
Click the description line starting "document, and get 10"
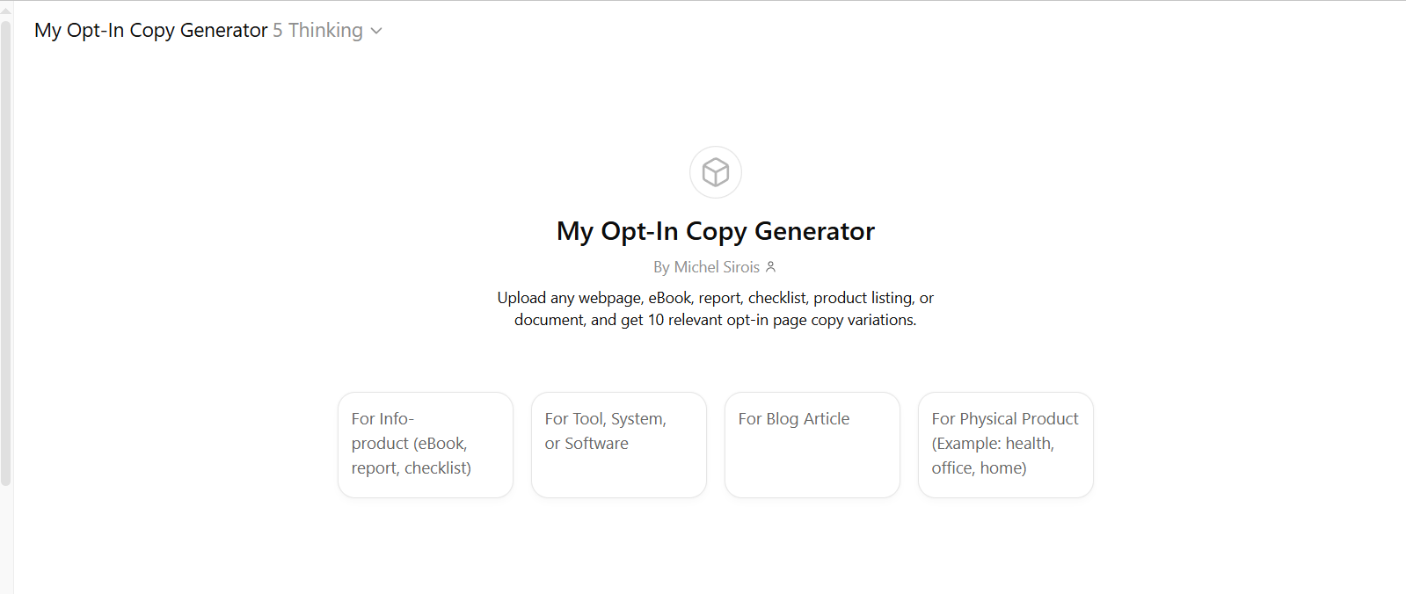coord(715,320)
